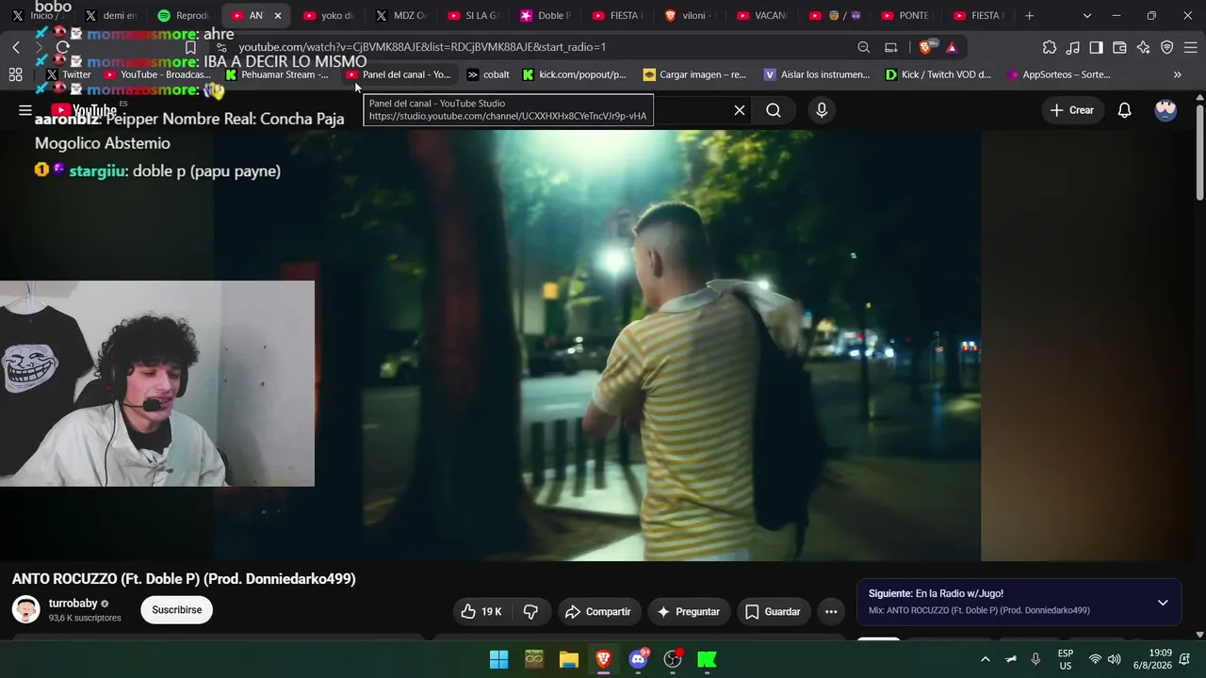1206x678 pixels.
Task: Open the Brave Leo AI sparkle icon
Action: 1143,47
